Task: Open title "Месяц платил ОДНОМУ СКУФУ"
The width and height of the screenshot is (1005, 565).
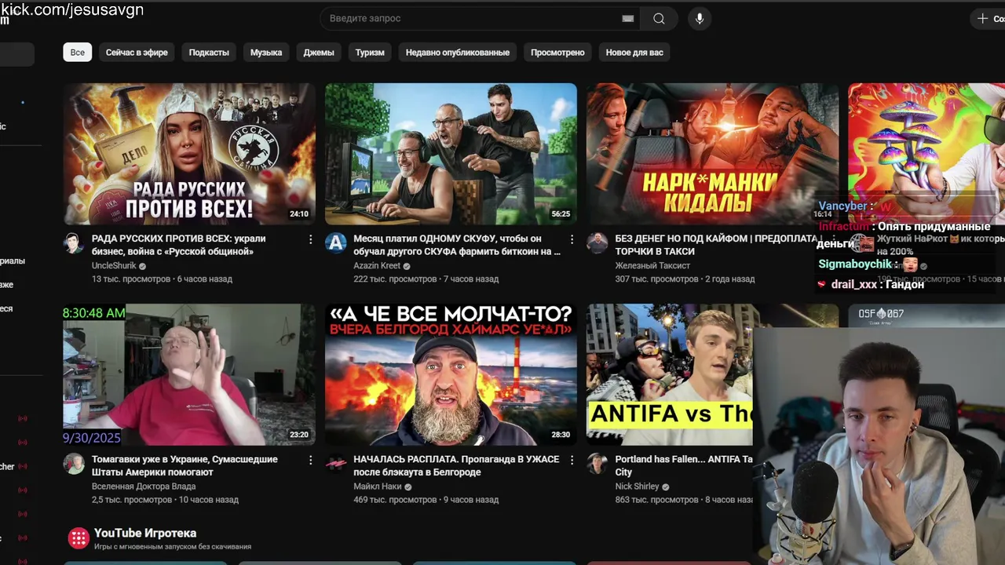Action: [x=457, y=245]
